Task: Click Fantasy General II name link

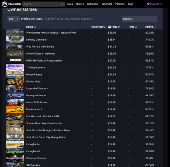Action: point(36,40)
